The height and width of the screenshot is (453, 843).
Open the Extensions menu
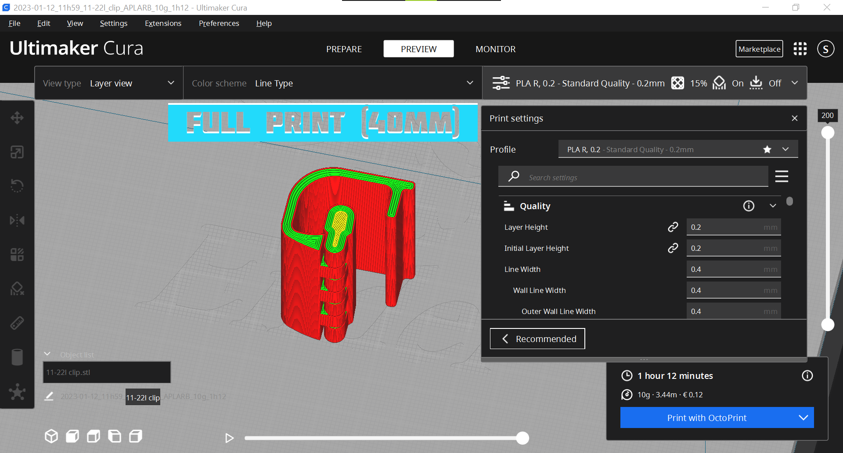163,23
